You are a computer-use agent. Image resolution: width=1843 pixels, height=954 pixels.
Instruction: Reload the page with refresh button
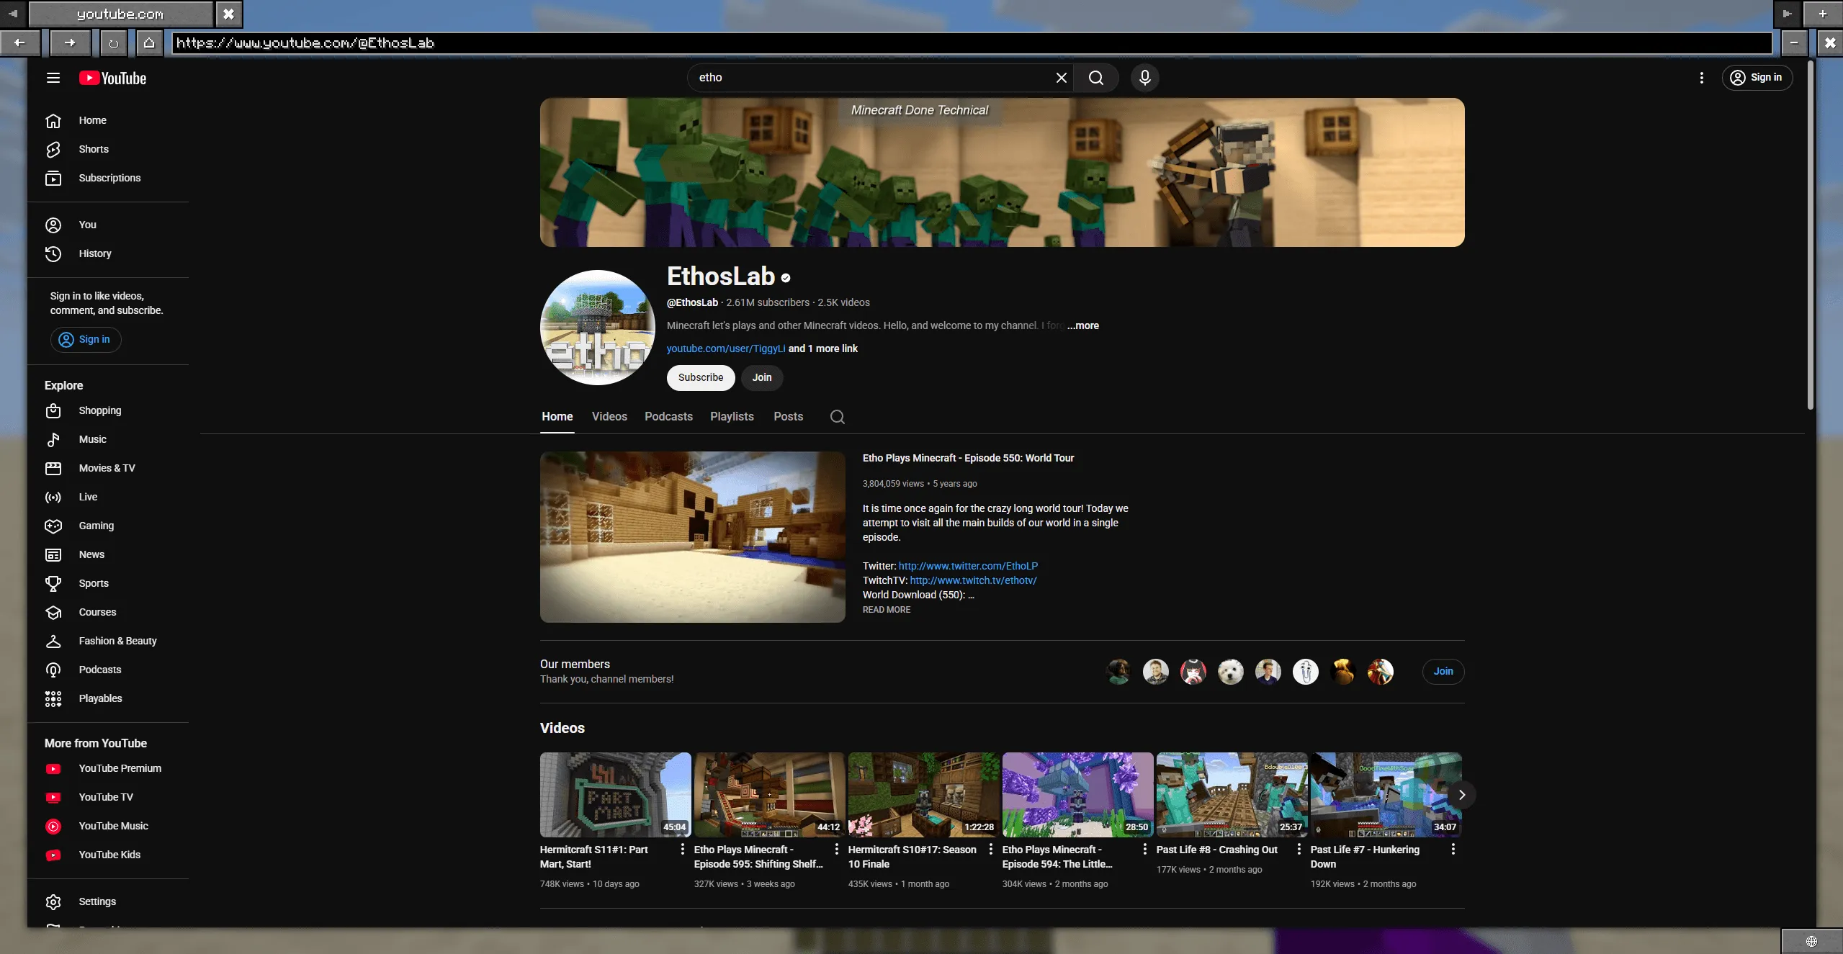pos(113,43)
